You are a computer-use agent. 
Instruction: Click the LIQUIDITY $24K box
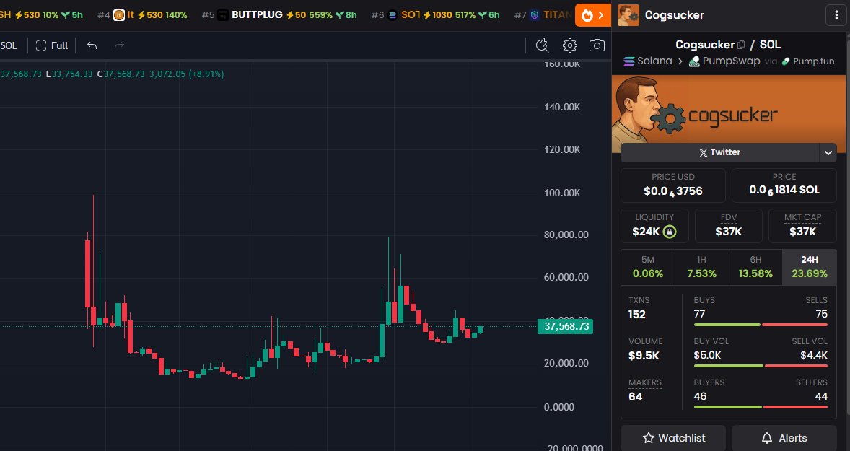(654, 225)
